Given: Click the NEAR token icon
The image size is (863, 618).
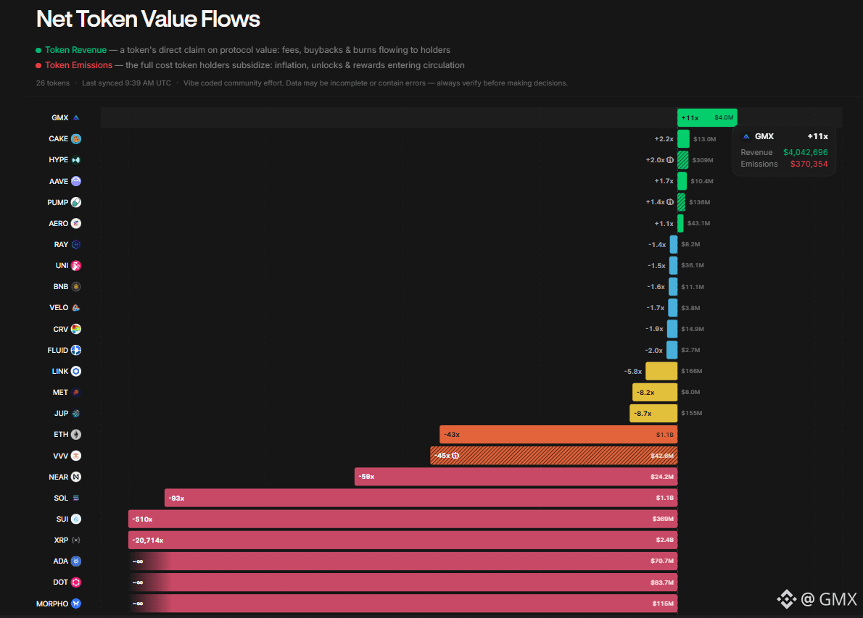Looking at the screenshot, I should tap(76, 477).
